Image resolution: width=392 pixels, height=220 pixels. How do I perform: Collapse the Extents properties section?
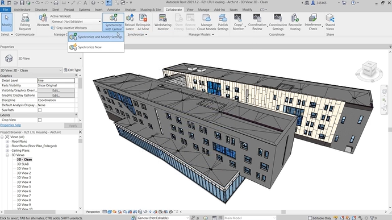click(x=76, y=115)
